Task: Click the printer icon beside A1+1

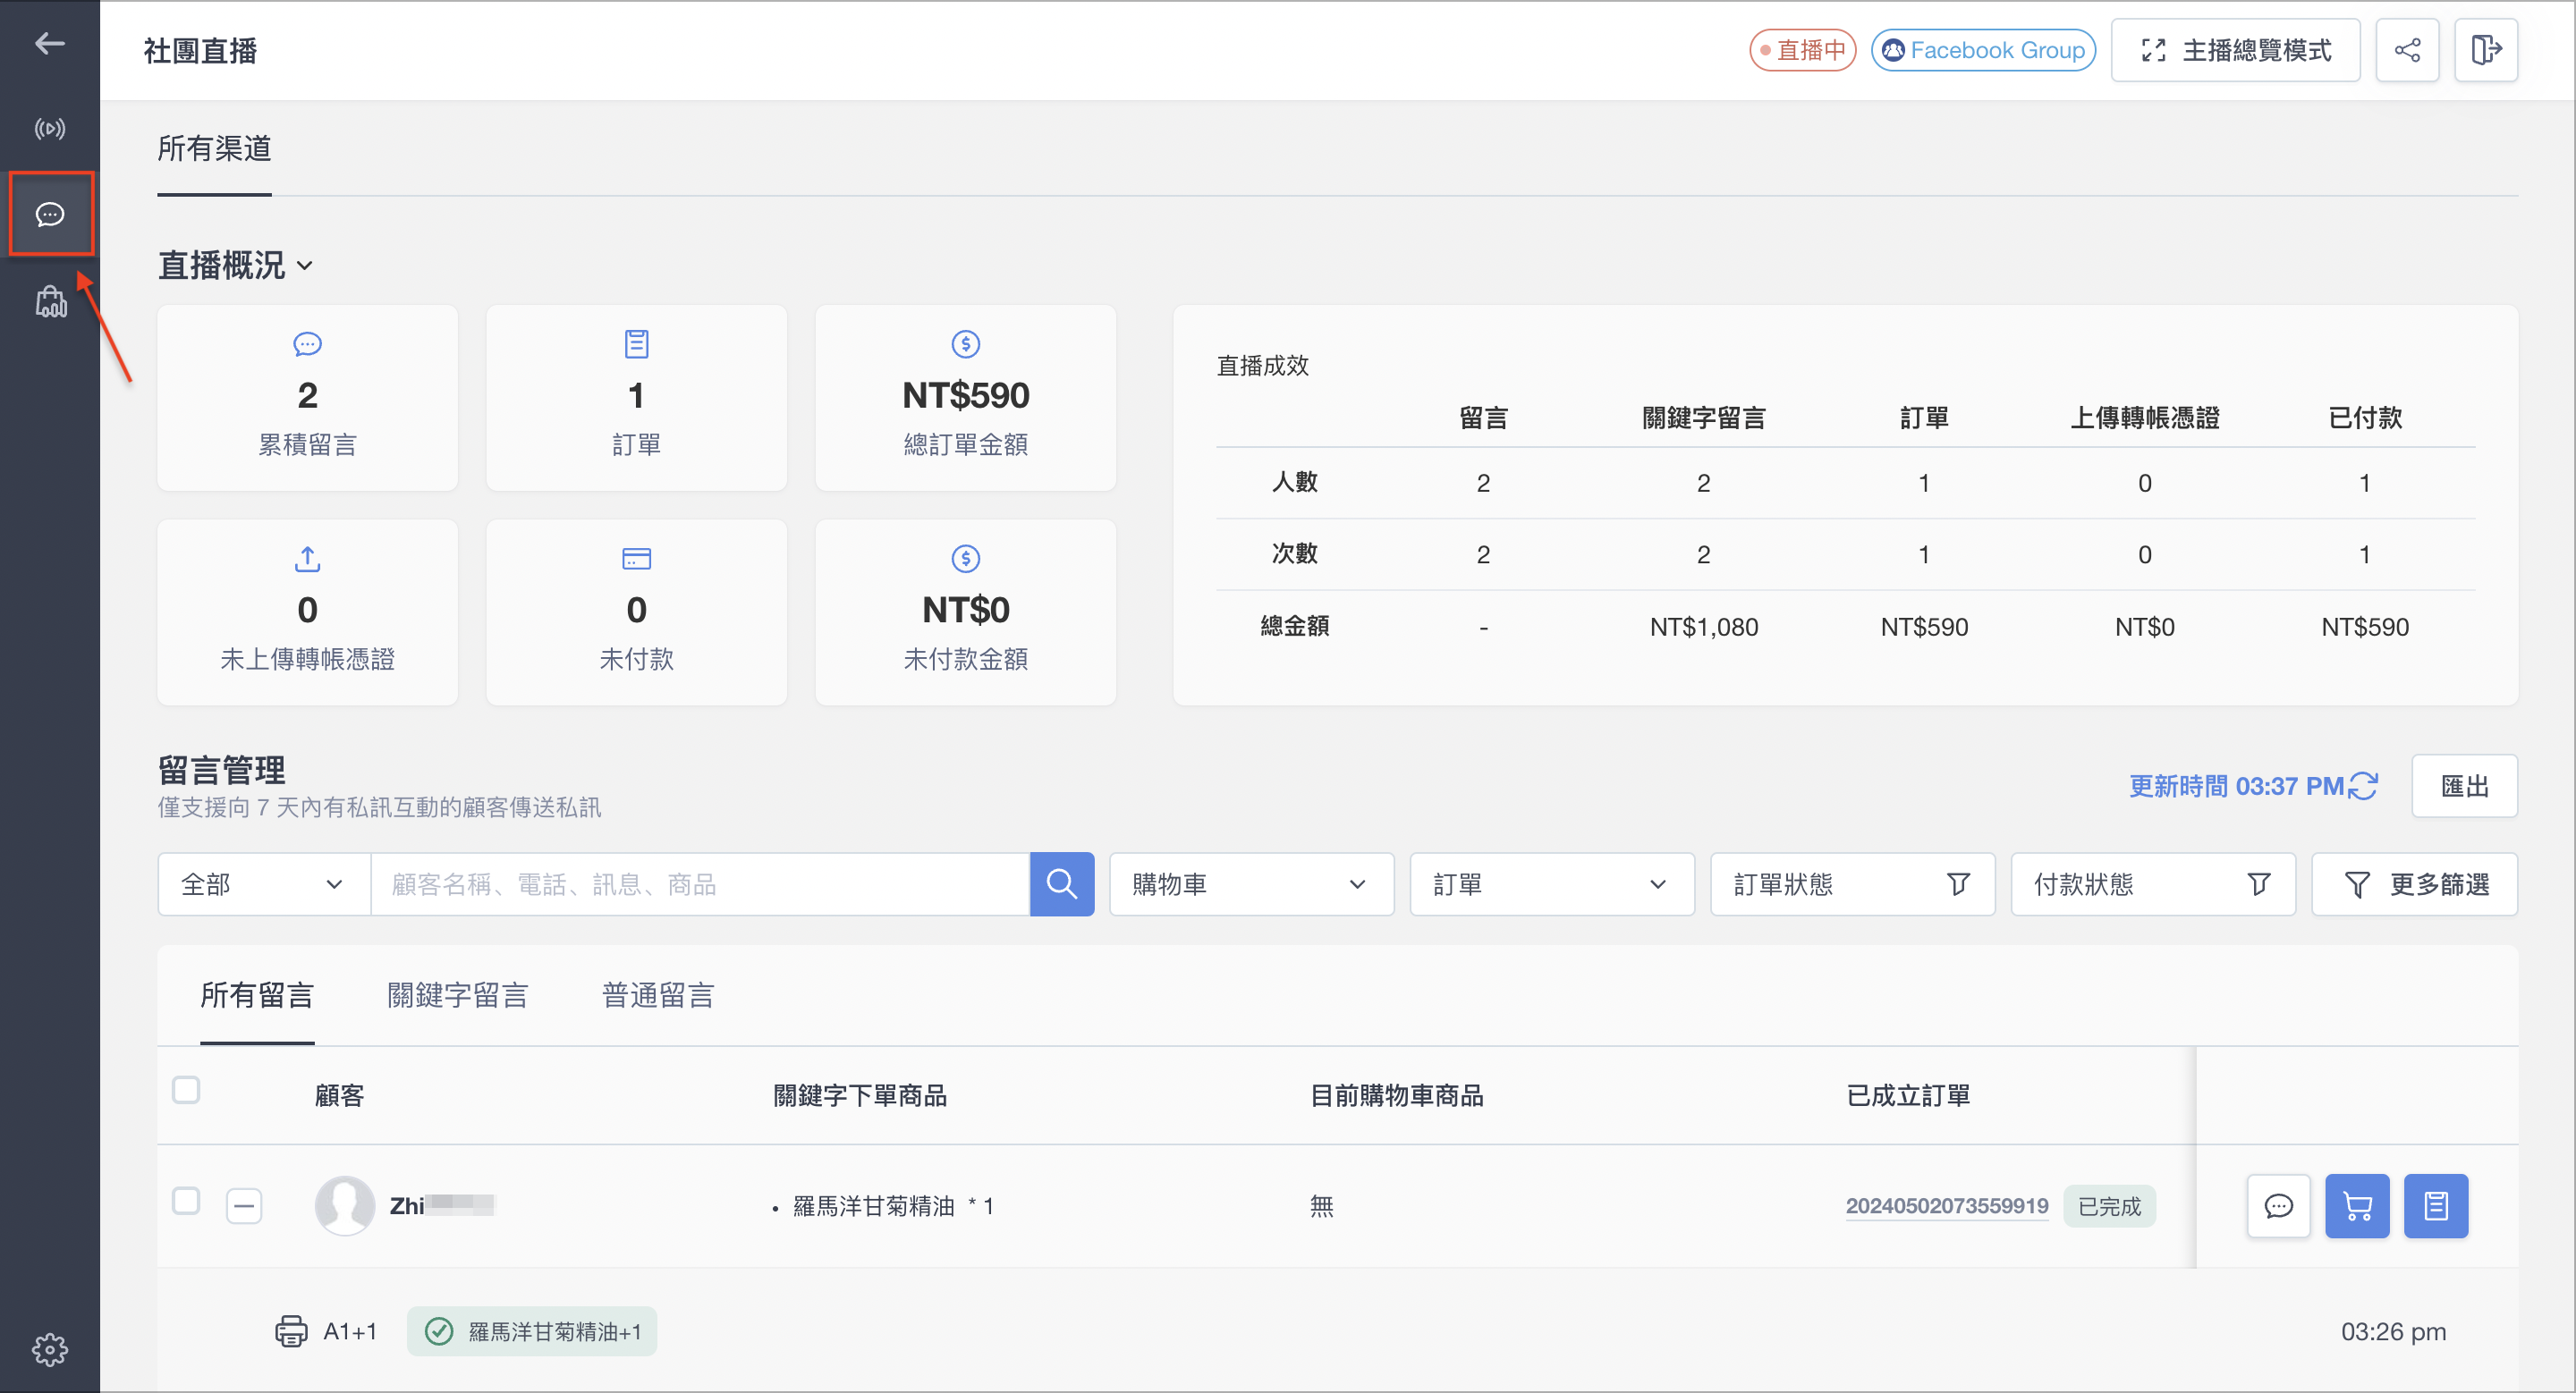Action: tap(291, 1330)
